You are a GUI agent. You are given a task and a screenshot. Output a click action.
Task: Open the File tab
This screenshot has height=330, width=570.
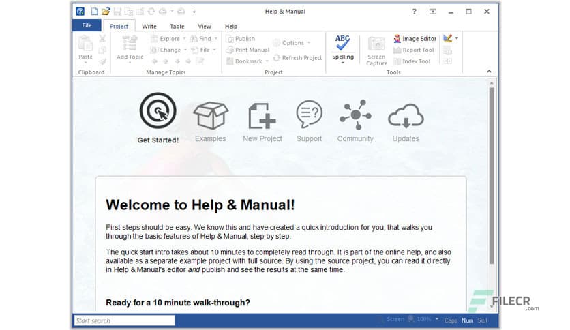(87, 25)
